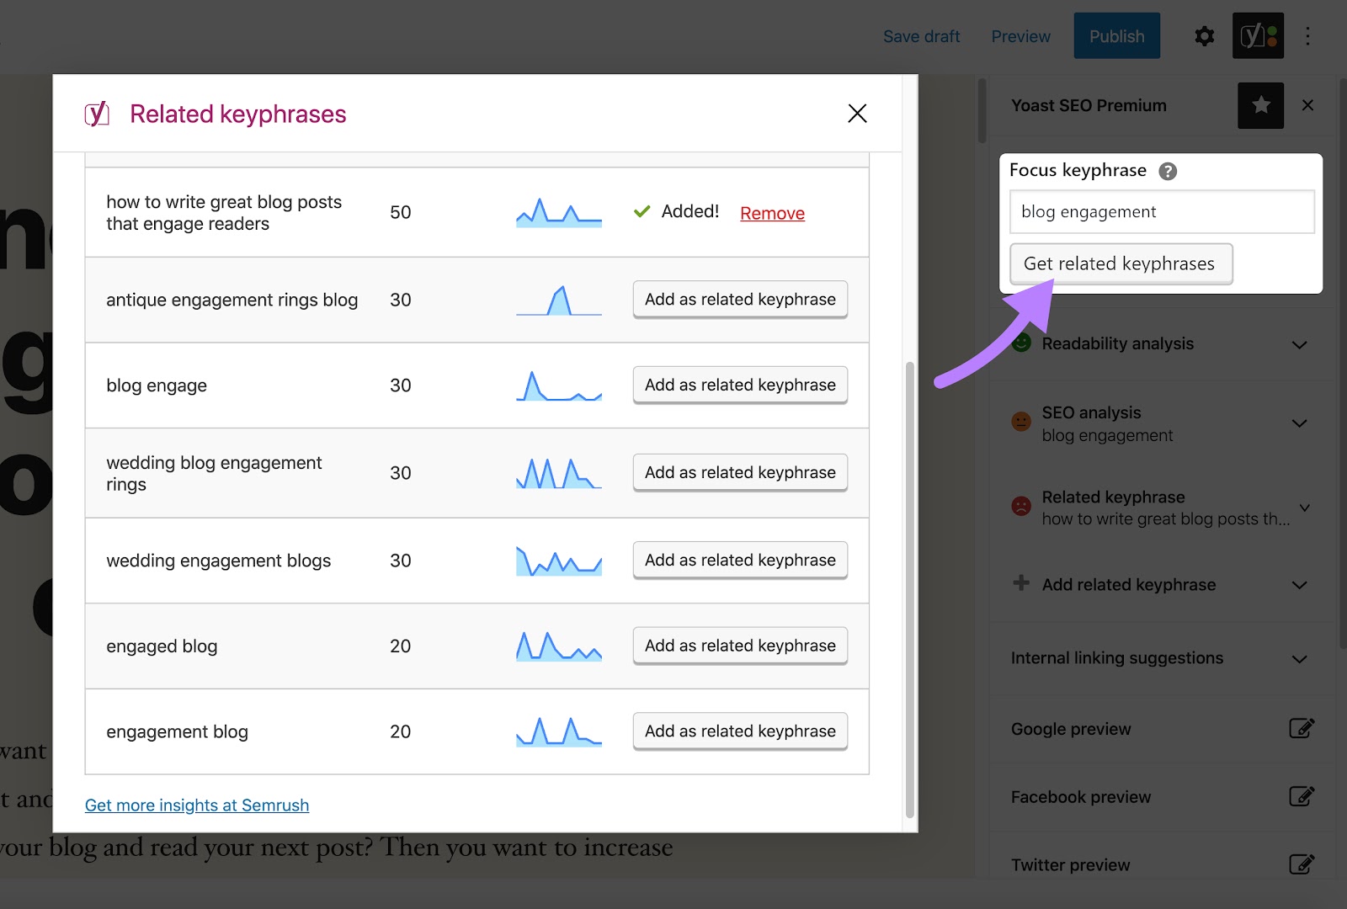Remove the added keyphrase
1347x909 pixels.
(771, 213)
